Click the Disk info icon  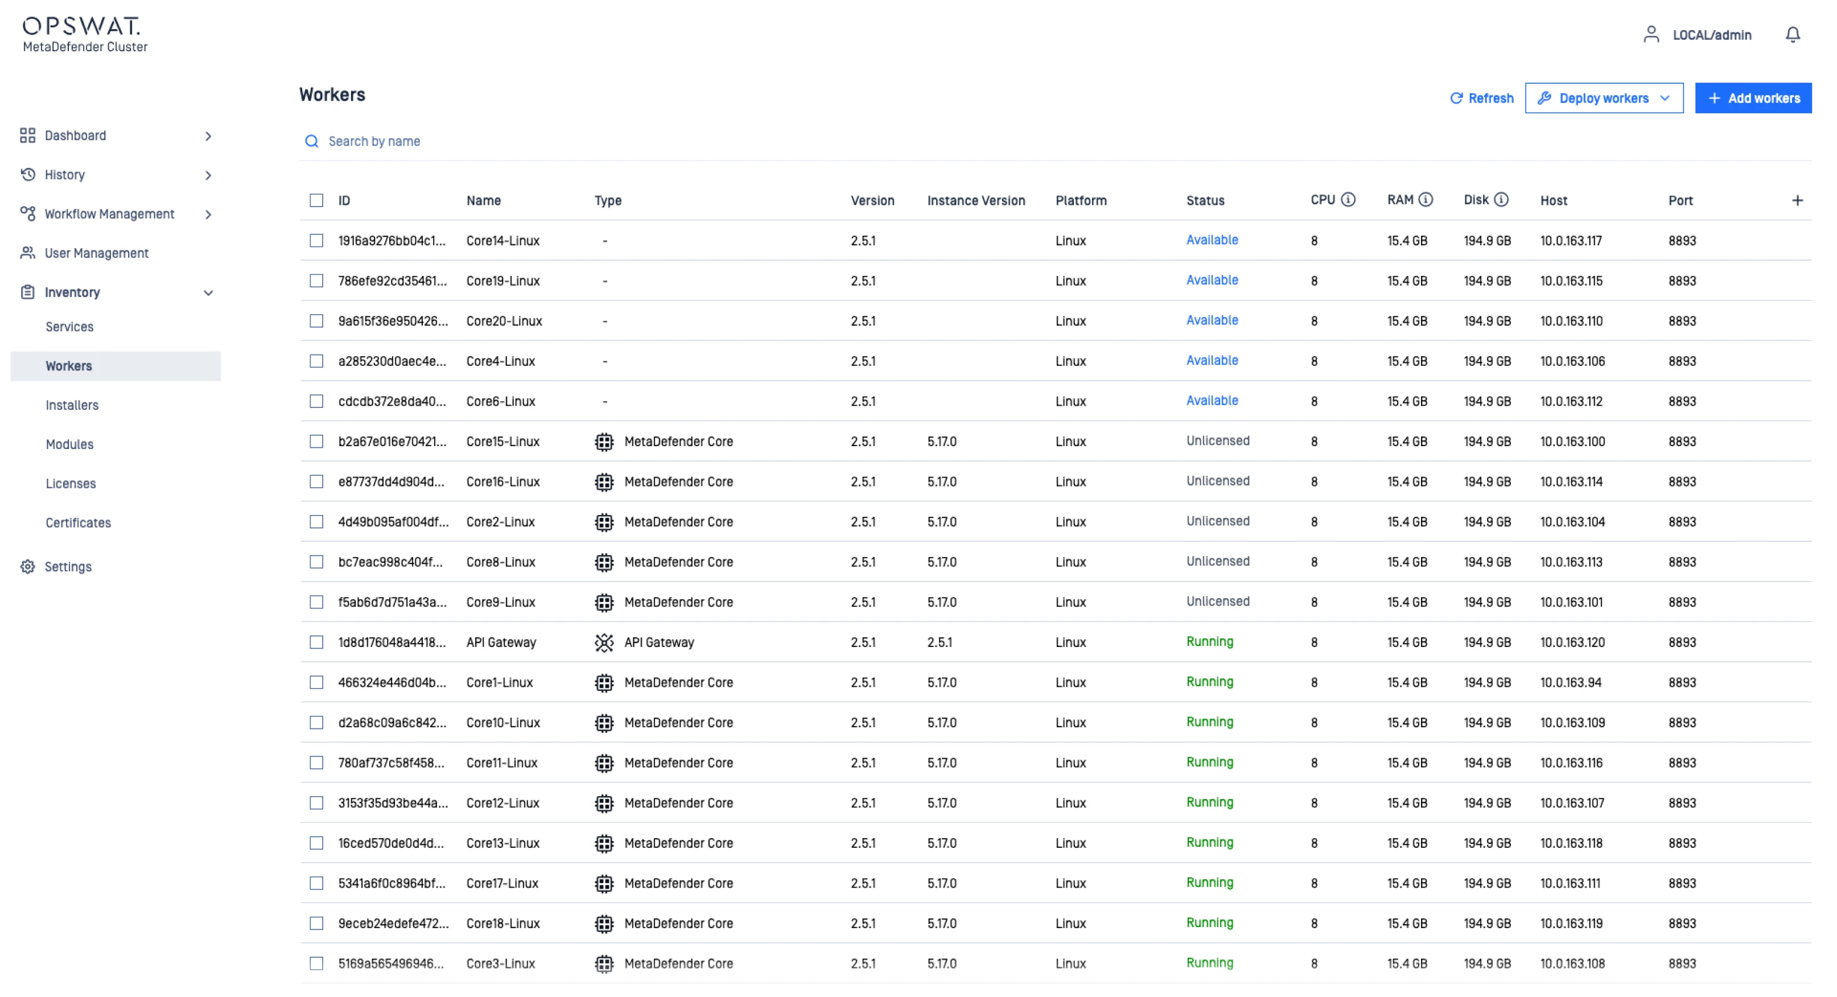point(1501,200)
